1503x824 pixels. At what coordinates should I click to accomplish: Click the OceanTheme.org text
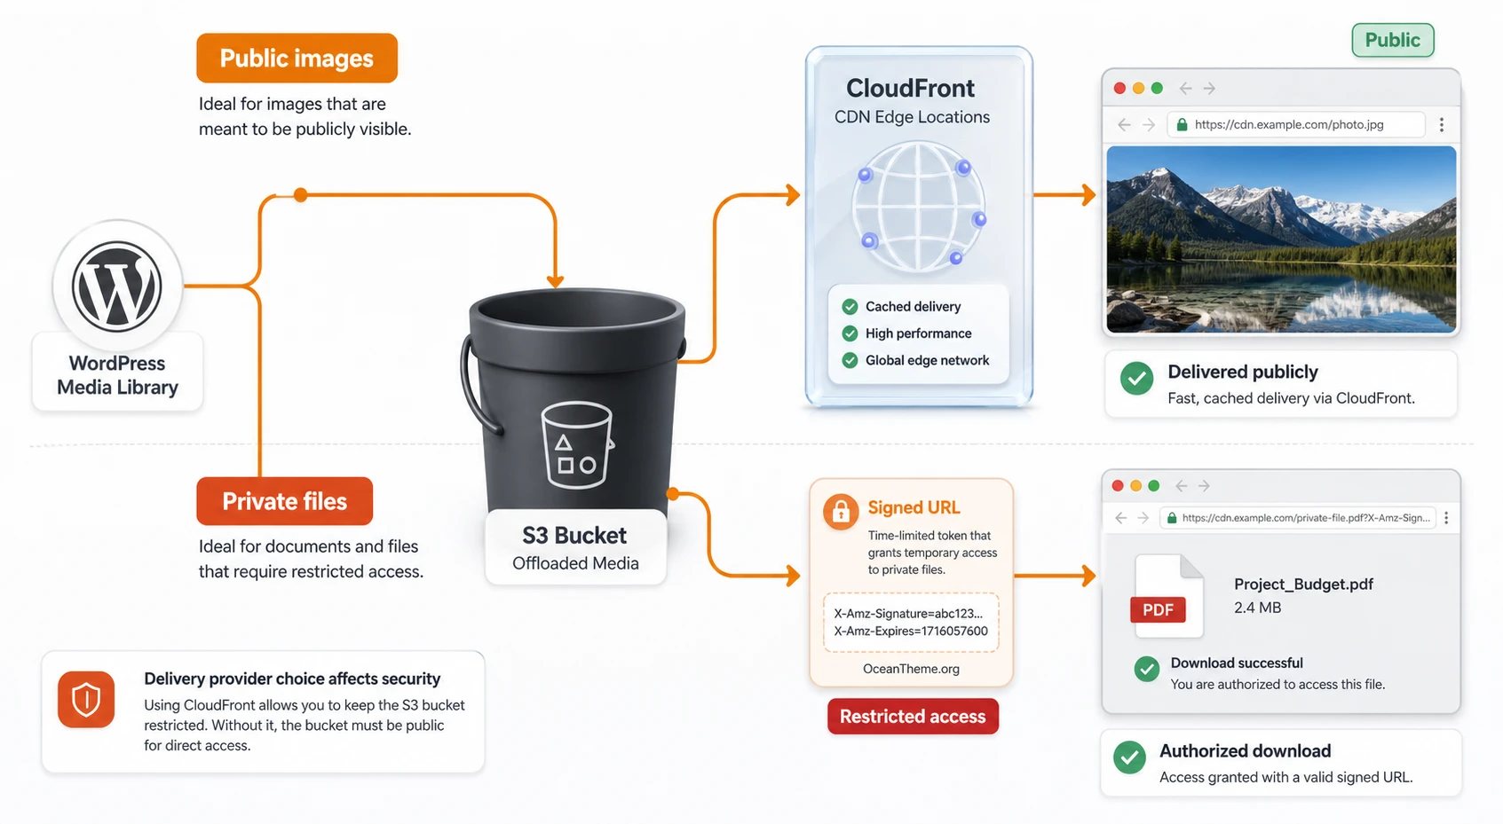[911, 669]
